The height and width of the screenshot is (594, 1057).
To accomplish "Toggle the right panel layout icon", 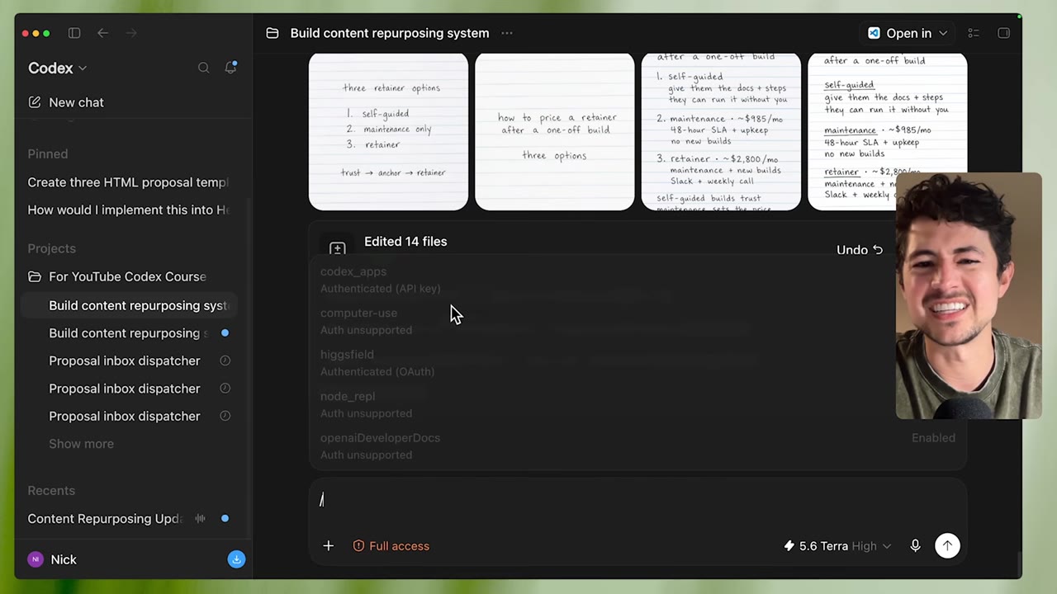I will click(1003, 33).
